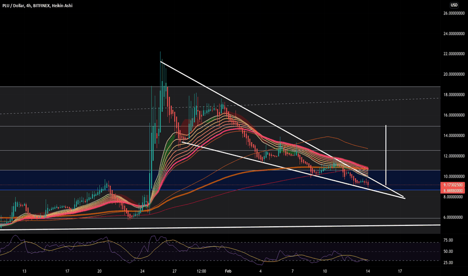Click the 18.00000000 price axis label
Viewport: 468px width, 276px height.
tap(453, 95)
